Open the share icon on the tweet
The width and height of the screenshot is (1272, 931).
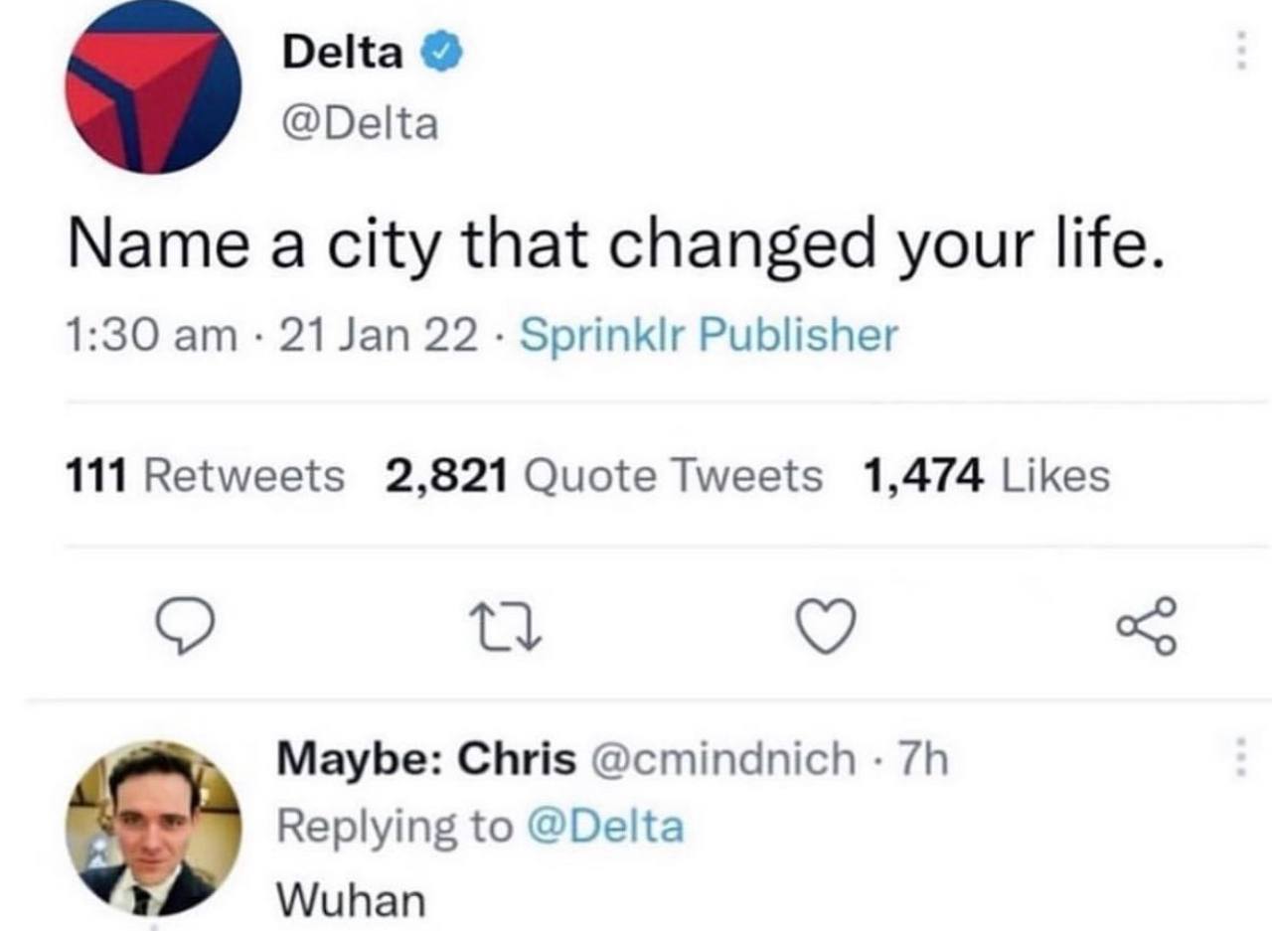(1150, 628)
